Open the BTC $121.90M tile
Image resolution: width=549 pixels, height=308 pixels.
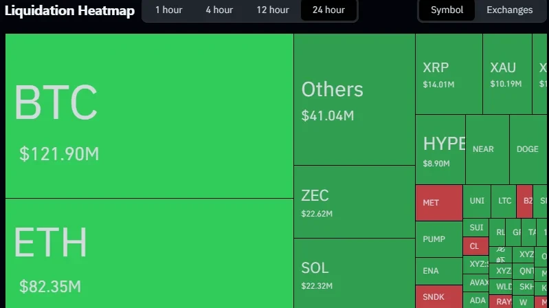[150, 116]
